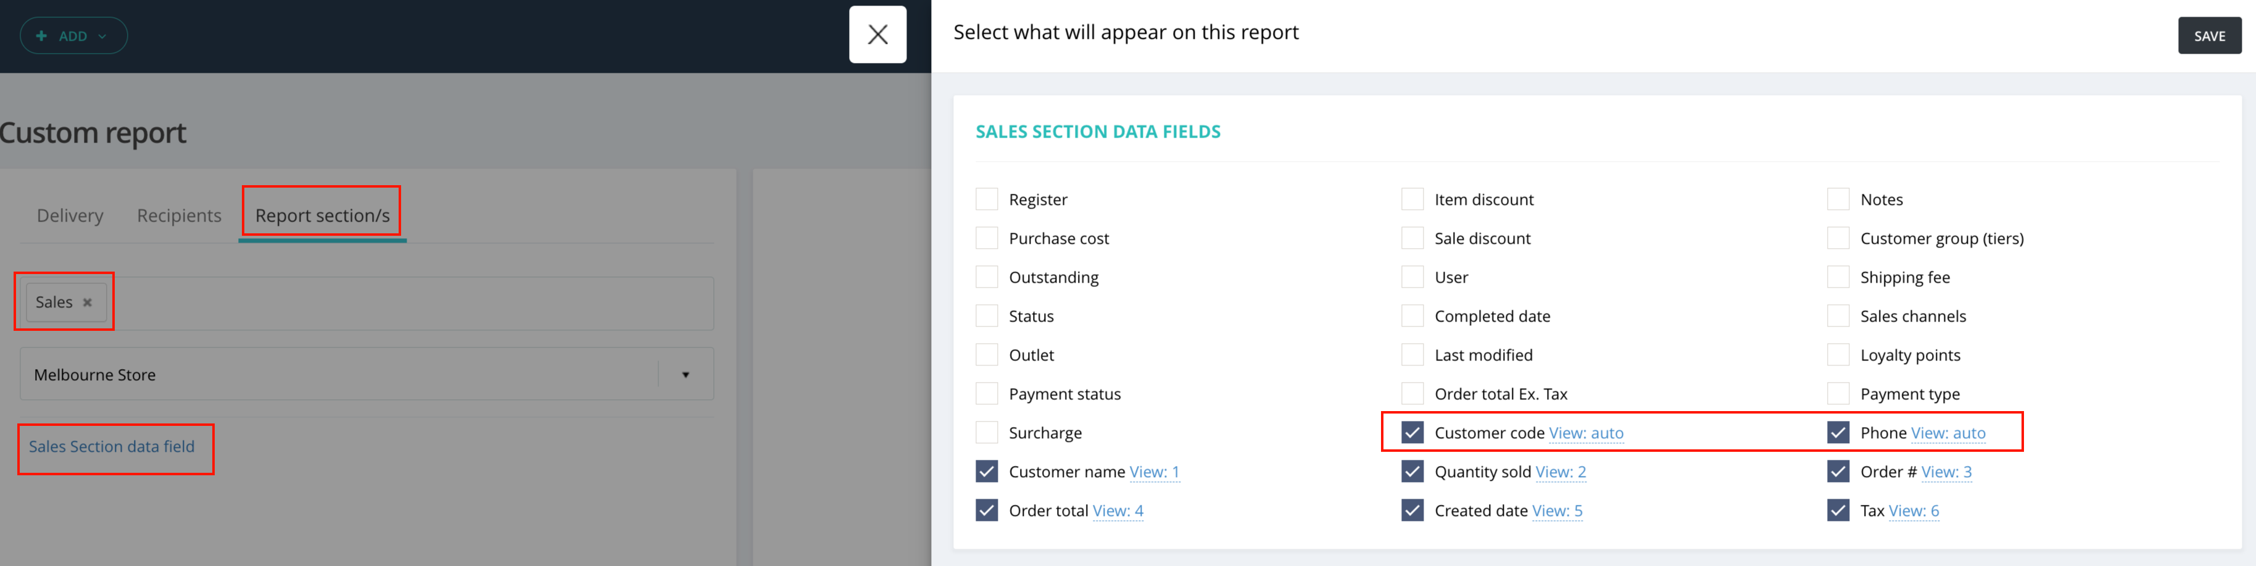Toggle the Payment type checkbox
The image size is (2256, 566).
coord(1838,394)
